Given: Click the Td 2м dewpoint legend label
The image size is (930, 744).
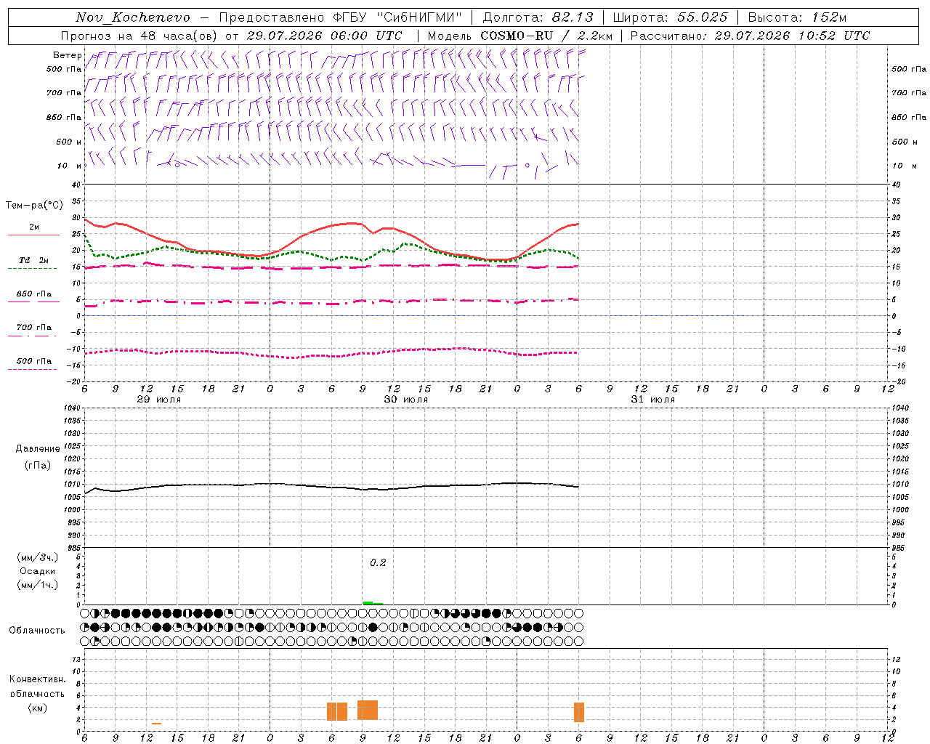Looking at the screenshot, I should 33,259.
